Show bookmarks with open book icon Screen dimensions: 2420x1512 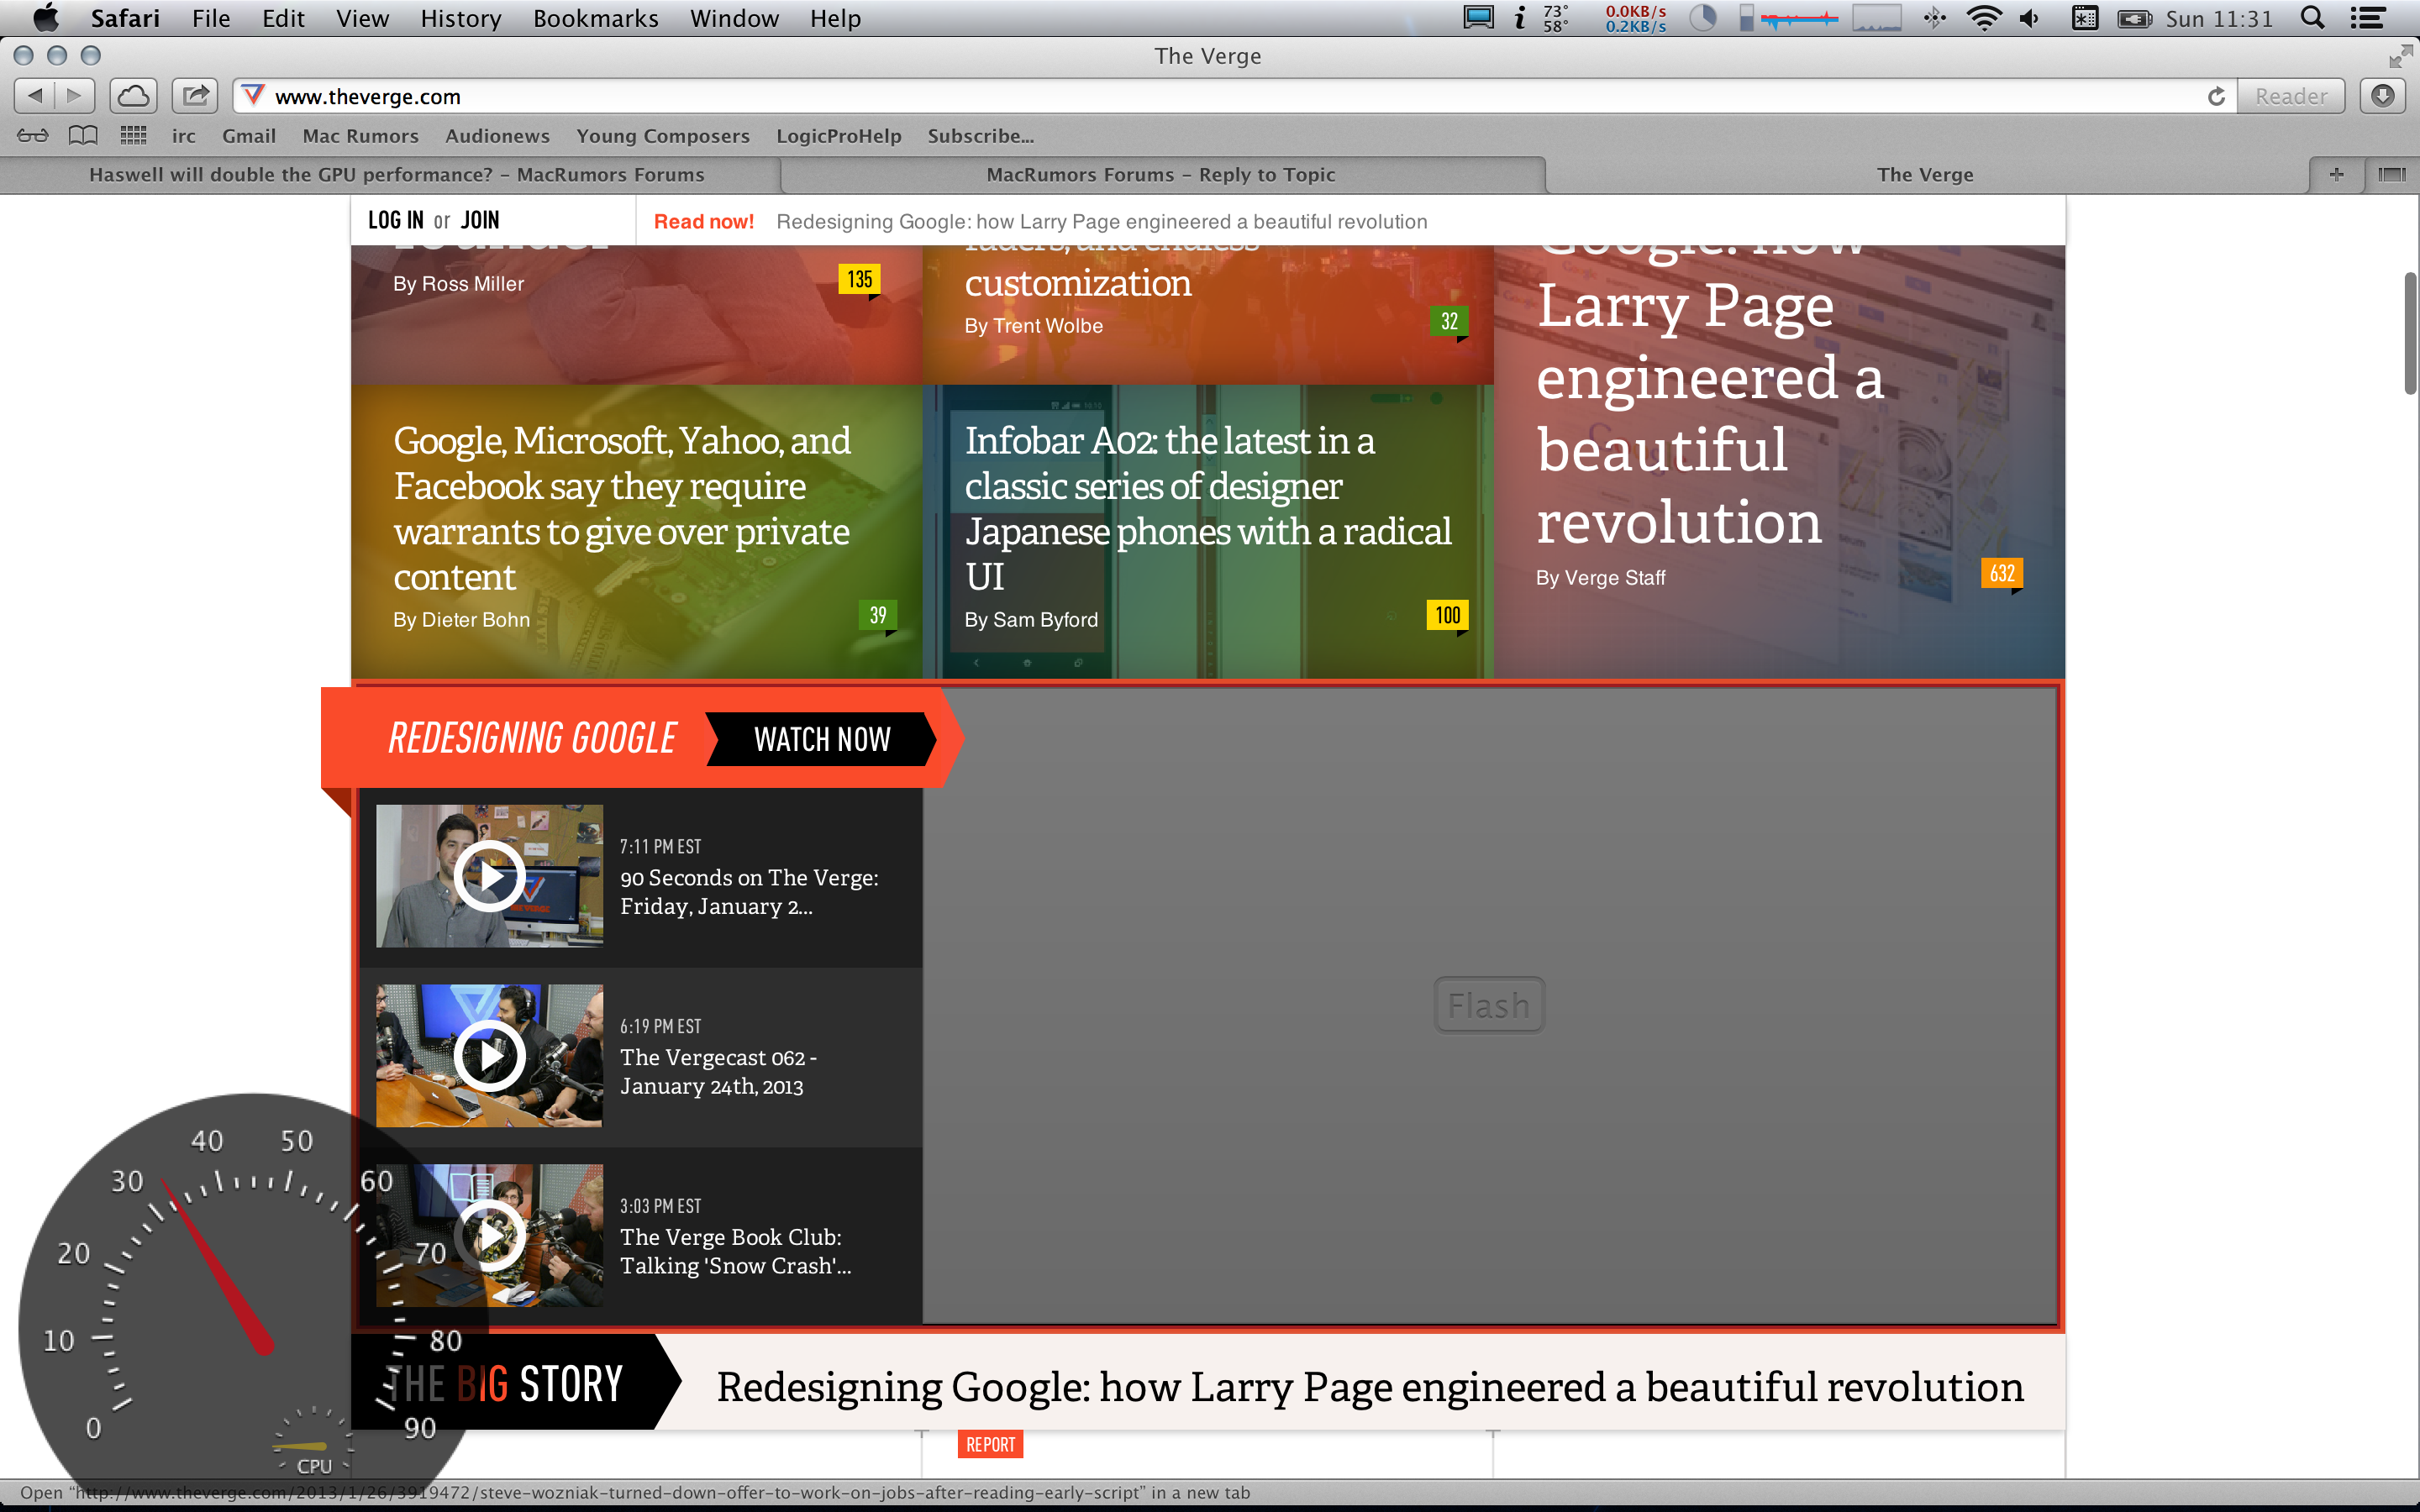coord(83,135)
